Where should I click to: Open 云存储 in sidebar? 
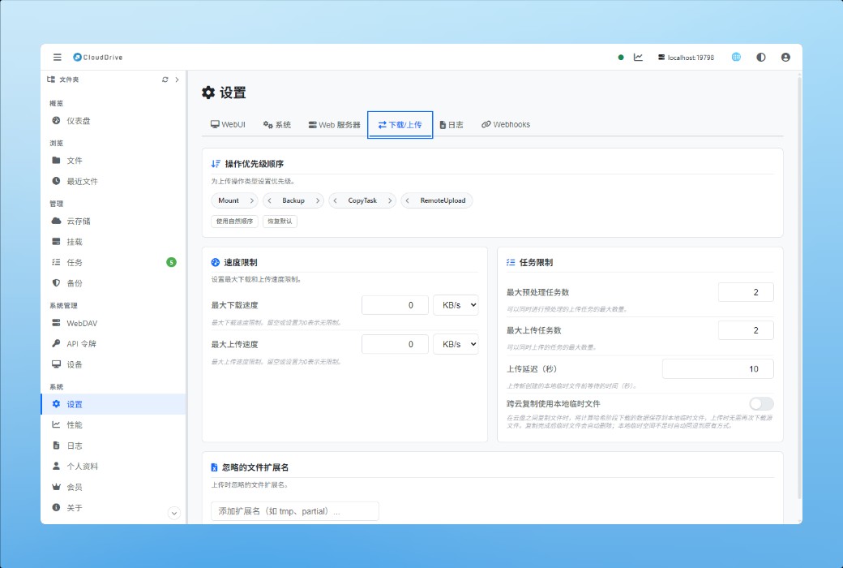(x=113, y=222)
